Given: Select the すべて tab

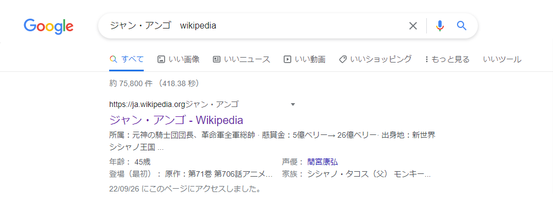Looking at the screenshot, I should point(127,59).
